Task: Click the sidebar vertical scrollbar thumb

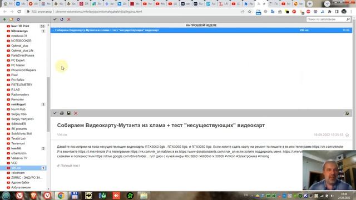Action: pos(48,104)
